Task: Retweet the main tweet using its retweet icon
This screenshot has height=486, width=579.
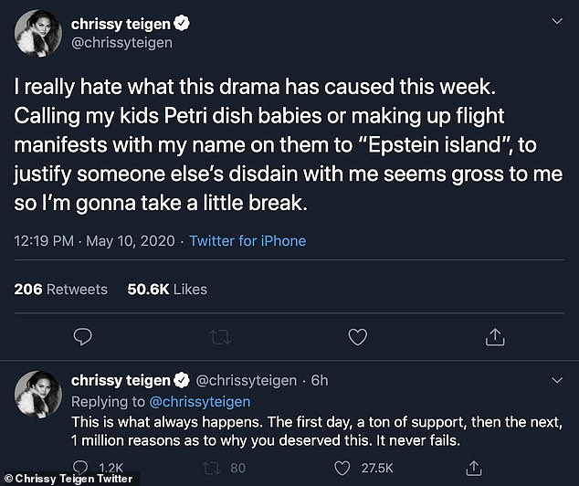Action: pos(220,337)
